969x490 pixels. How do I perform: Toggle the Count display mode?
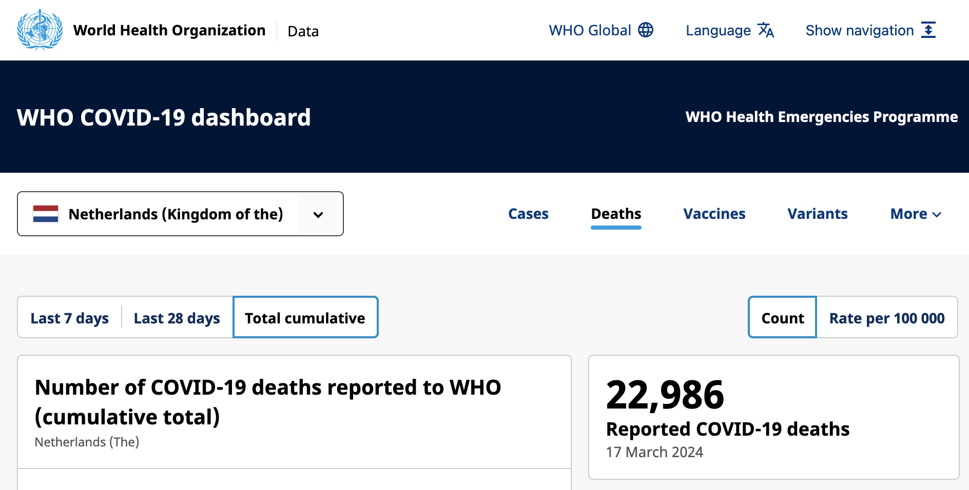[782, 318]
